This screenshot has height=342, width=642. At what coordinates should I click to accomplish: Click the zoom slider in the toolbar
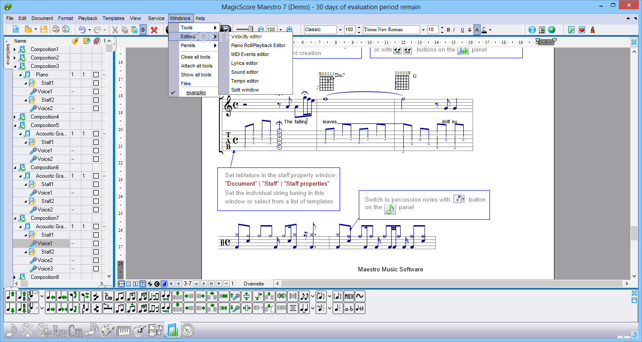tap(245, 30)
